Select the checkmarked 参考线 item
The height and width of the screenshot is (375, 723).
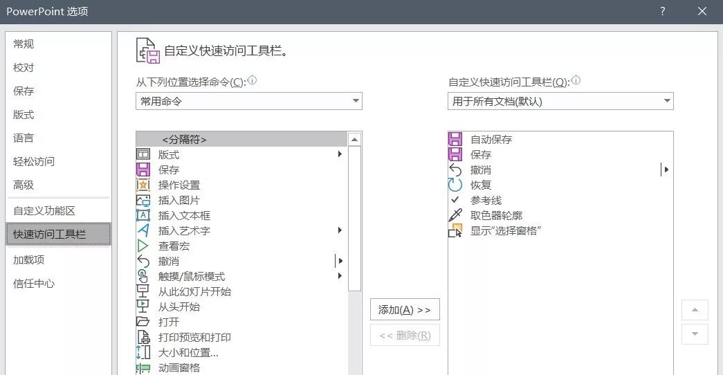pos(560,200)
